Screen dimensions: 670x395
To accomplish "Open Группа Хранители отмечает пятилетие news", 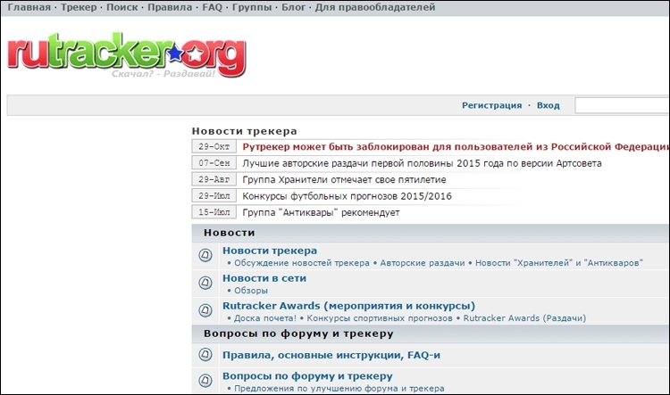I will (x=344, y=179).
